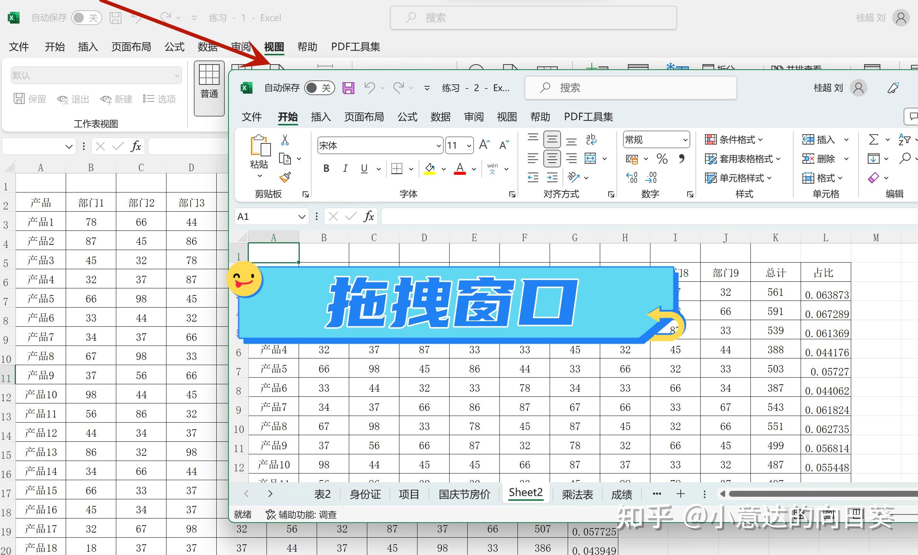
Task: Click the Format Painter brush icon
Action: click(x=285, y=177)
